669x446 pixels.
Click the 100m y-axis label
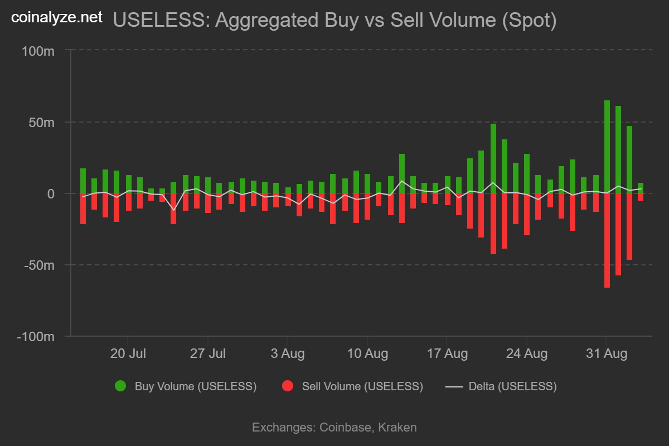click(38, 51)
